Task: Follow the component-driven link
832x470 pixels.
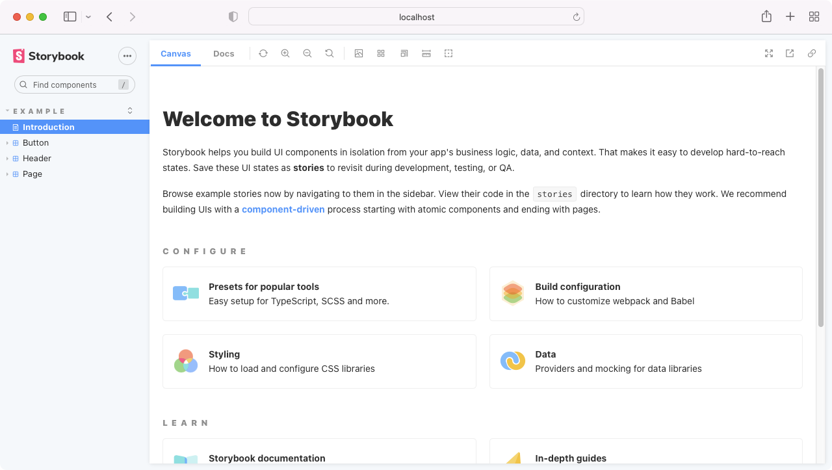Action: [x=283, y=209]
